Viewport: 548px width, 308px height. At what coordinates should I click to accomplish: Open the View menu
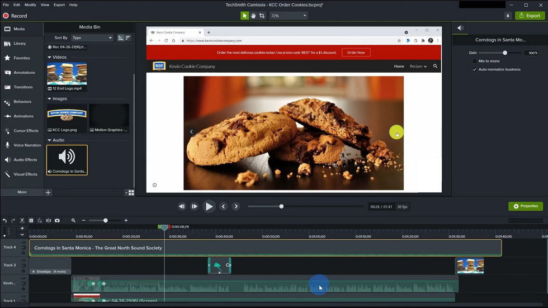click(x=45, y=4)
